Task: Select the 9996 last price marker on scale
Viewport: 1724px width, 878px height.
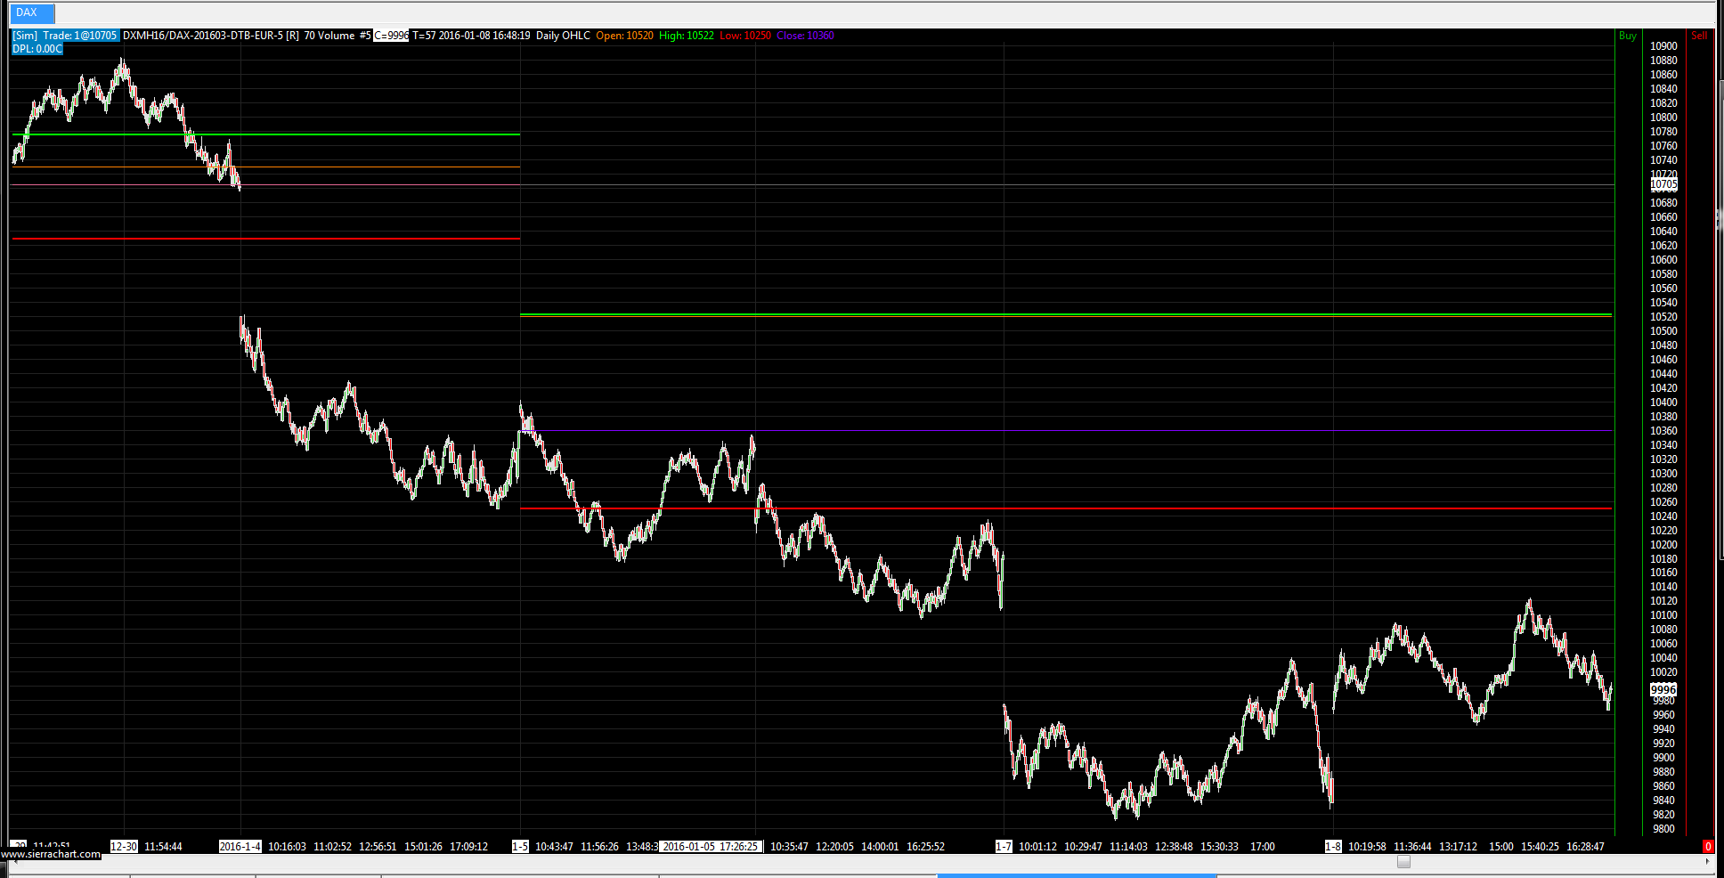Action: tap(1663, 689)
